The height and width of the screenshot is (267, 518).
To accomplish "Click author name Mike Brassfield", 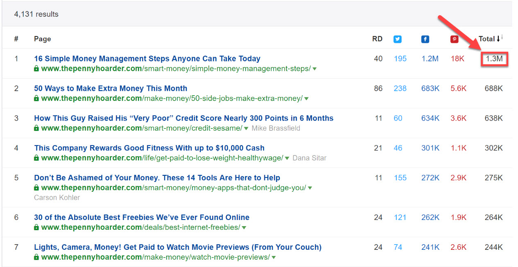I will pyautogui.click(x=276, y=128).
